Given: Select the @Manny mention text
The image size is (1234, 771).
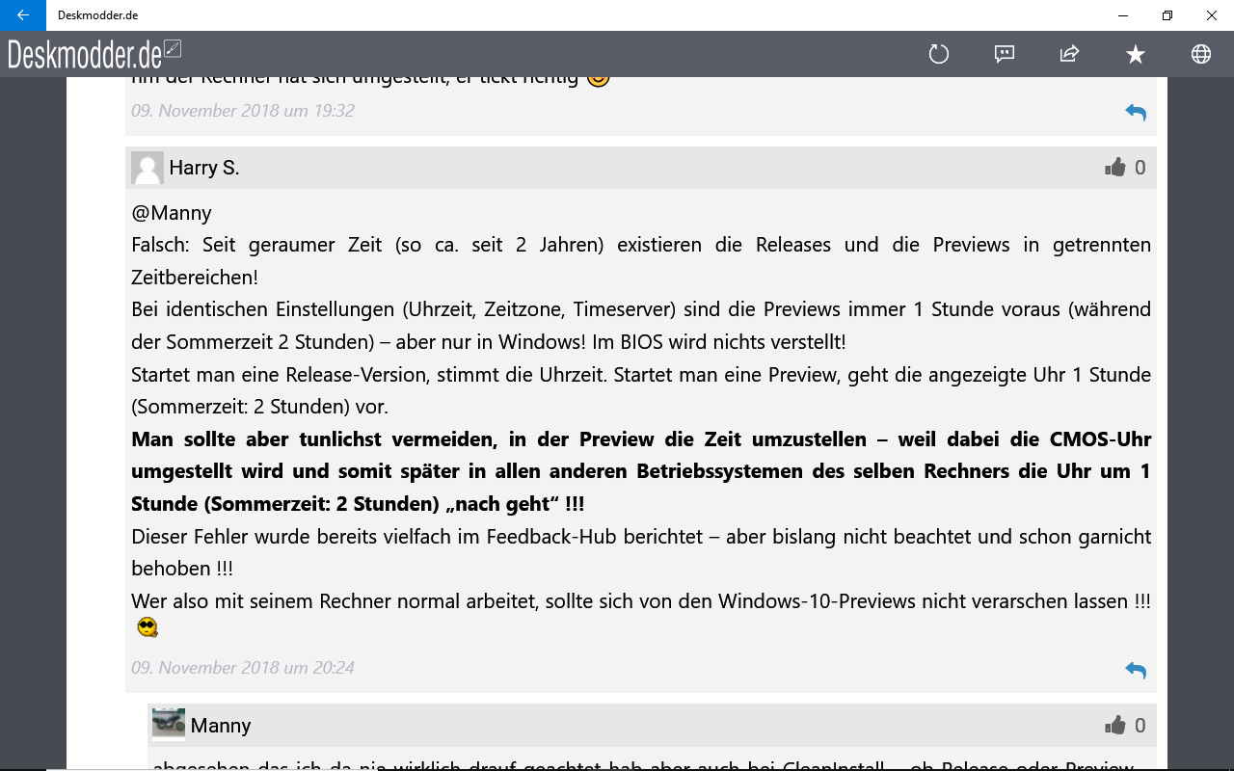Looking at the screenshot, I should point(172,213).
